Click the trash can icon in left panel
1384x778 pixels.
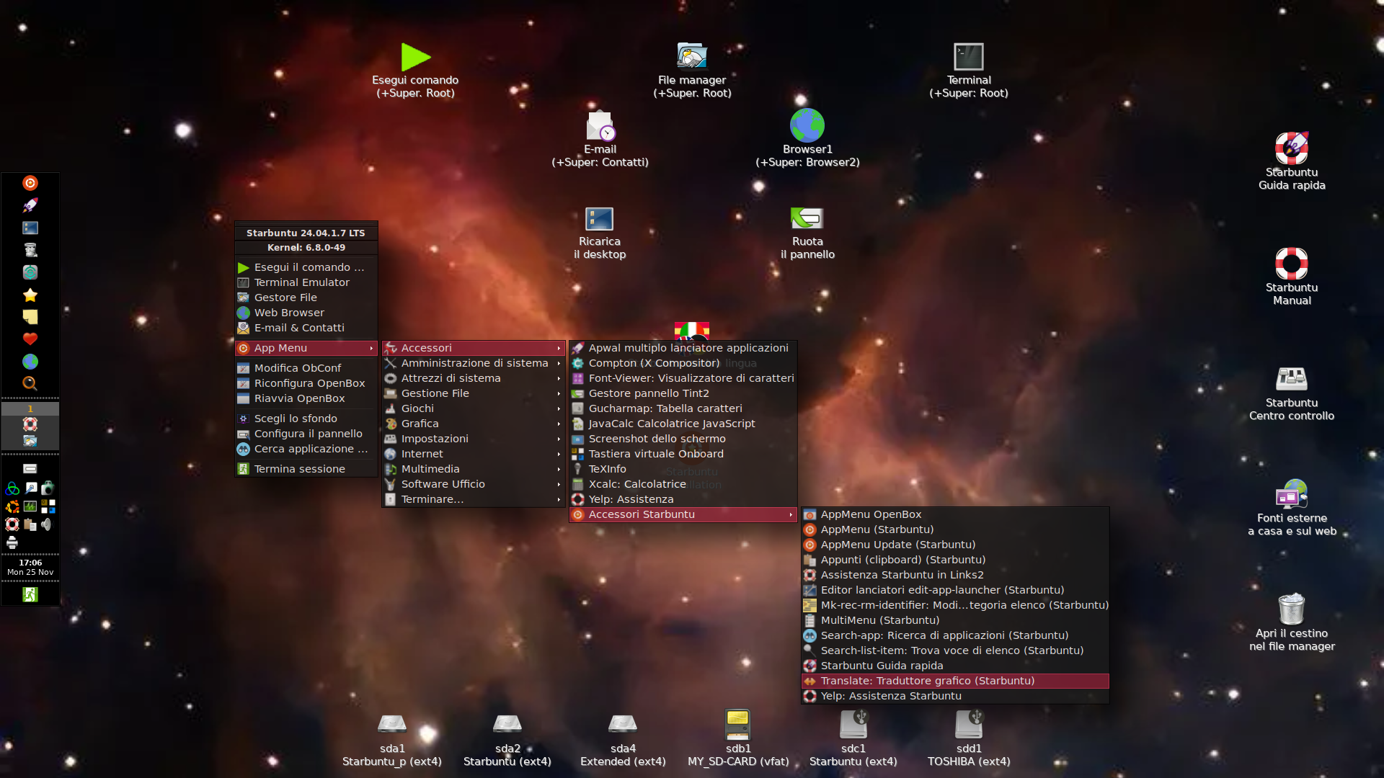tap(30, 250)
